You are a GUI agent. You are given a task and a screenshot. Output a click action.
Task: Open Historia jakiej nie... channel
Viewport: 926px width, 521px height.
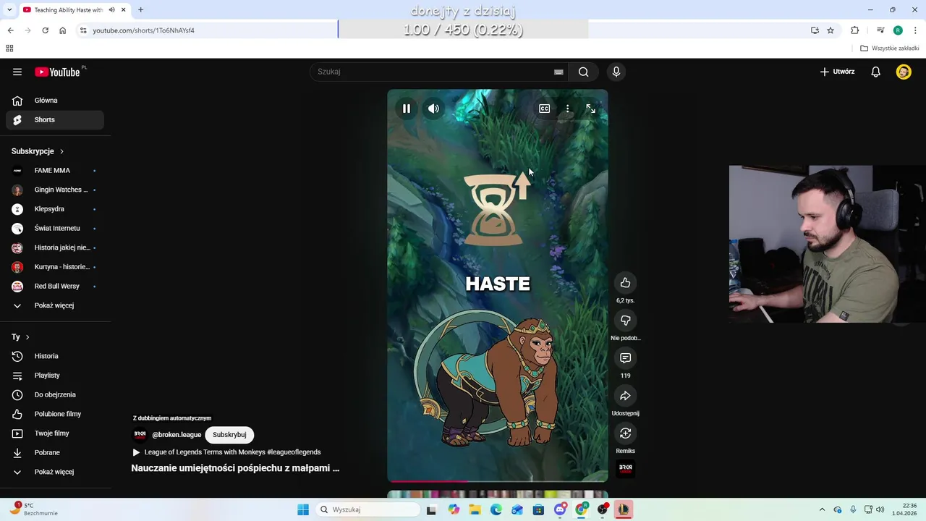[55, 247]
